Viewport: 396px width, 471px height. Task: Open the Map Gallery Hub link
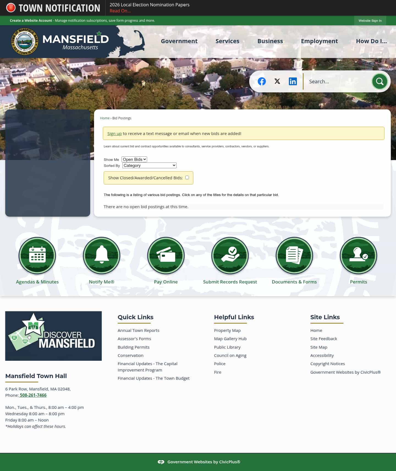230,339
